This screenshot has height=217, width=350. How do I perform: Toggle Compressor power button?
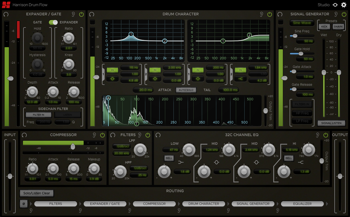[x=102, y=135]
